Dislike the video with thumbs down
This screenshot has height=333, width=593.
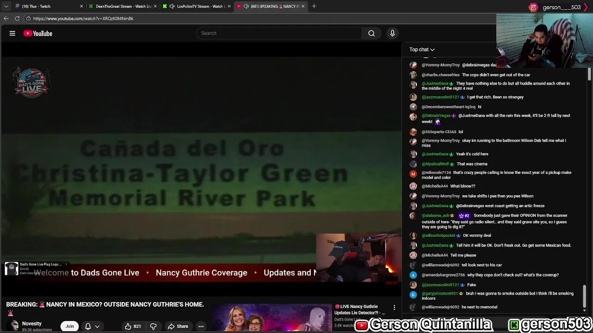[153, 327]
